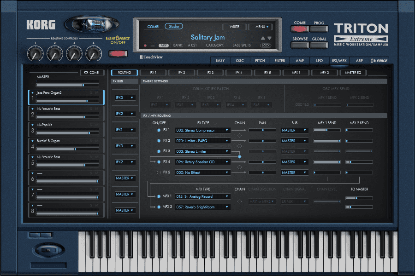This screenshot has height=276, width=415.
Task: Adjust realtime control knob 2
Action: coord(55,54)
